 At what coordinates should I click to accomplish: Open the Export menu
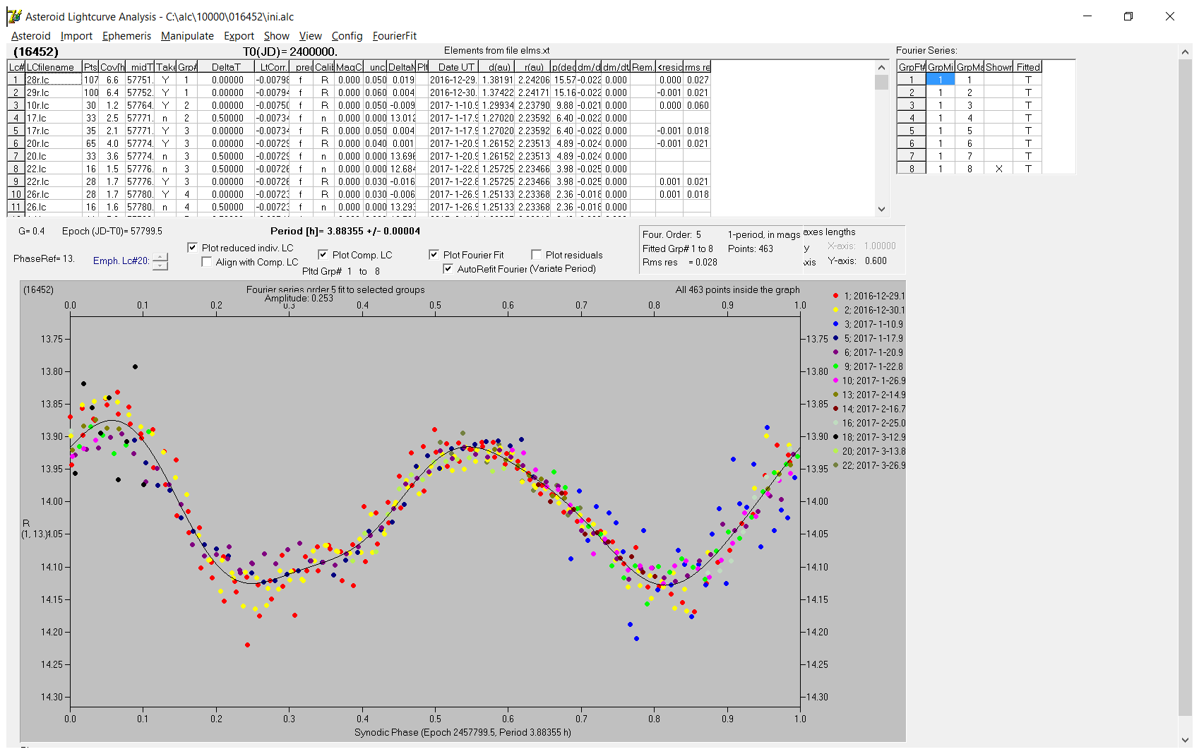pyautogui.click(x=239, y=36)
